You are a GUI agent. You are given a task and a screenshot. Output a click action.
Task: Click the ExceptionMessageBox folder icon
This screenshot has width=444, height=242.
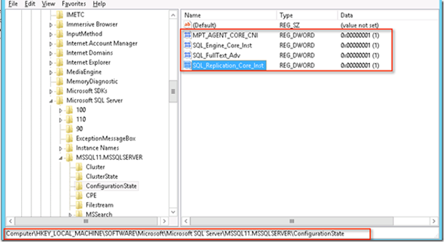69,138
